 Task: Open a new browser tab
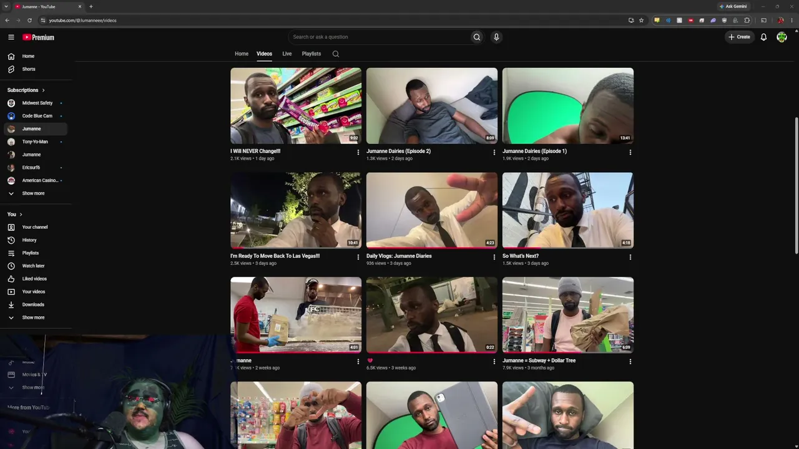tap(91, 6)
